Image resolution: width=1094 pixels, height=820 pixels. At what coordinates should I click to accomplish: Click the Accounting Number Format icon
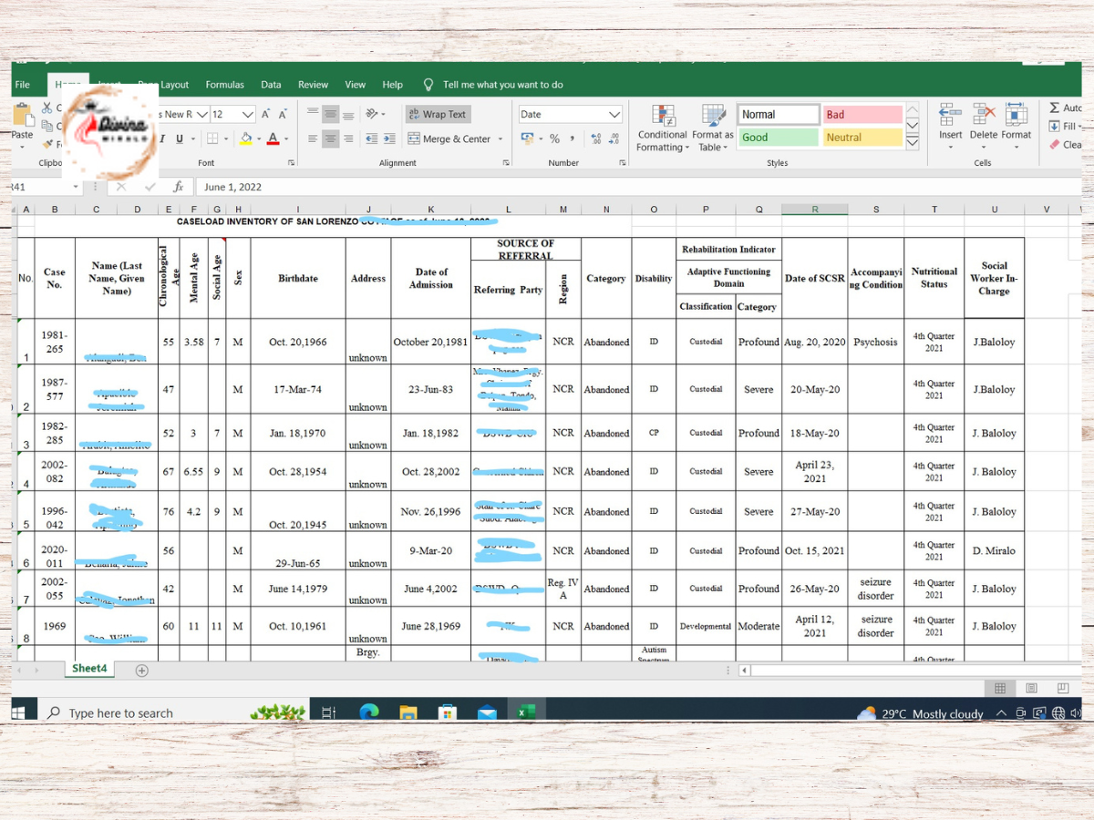528,138
